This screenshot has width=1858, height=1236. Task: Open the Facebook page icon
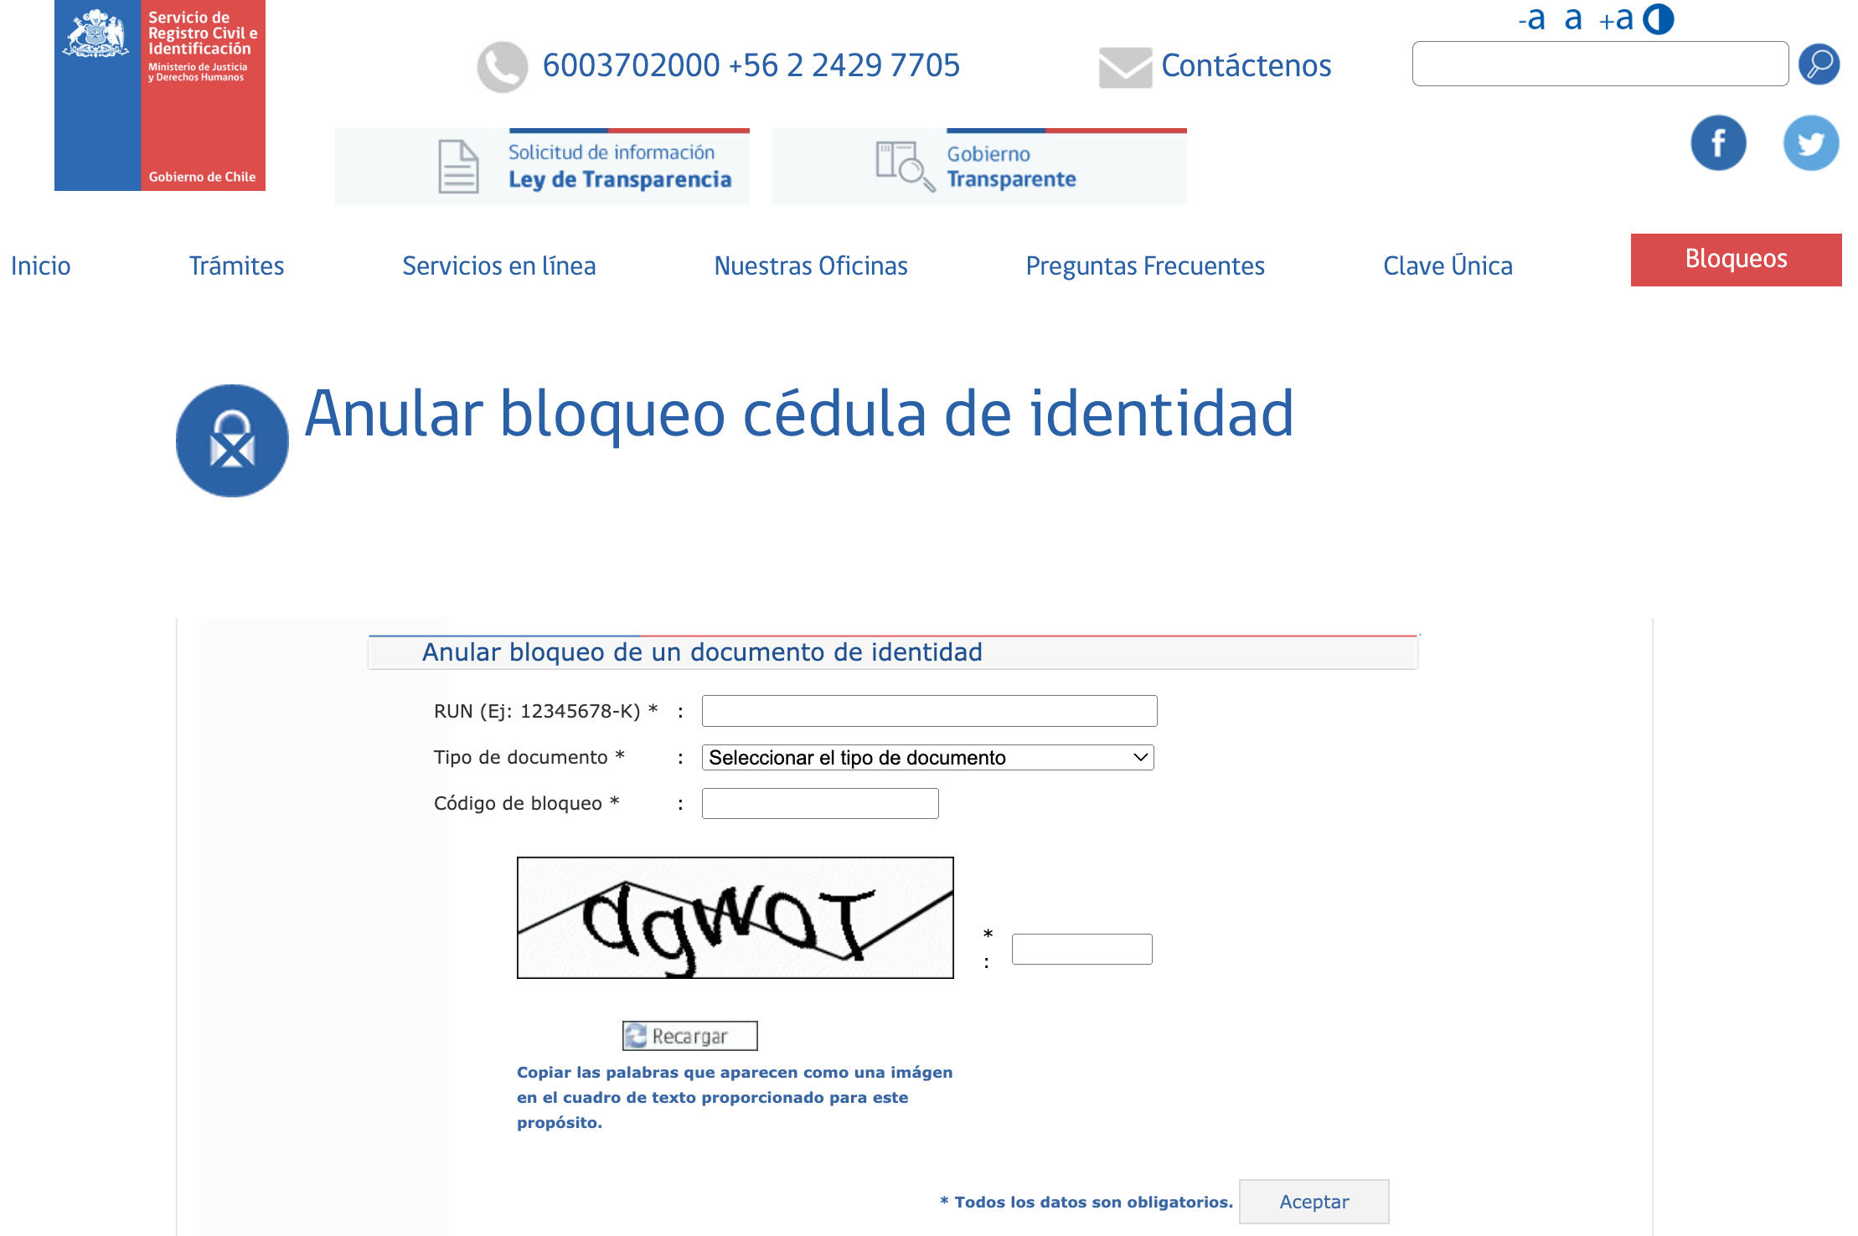tap(1718, 143)
